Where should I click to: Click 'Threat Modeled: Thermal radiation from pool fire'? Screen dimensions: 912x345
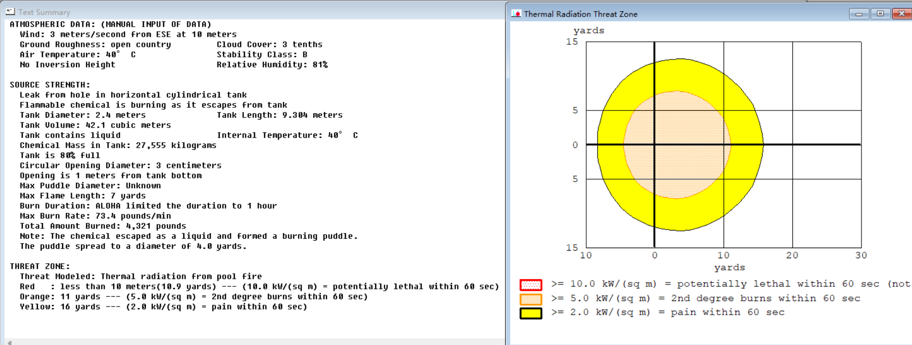[x=141, y=276]
